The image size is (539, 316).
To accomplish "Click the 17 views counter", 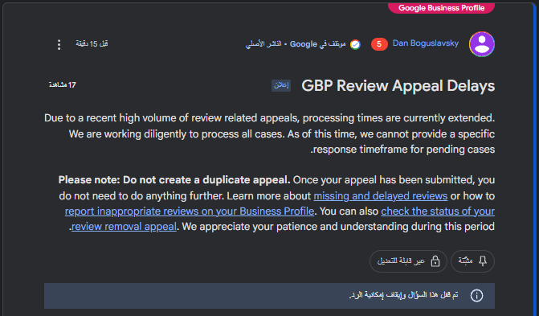I will pyautogui.click(x=62, y=85).
